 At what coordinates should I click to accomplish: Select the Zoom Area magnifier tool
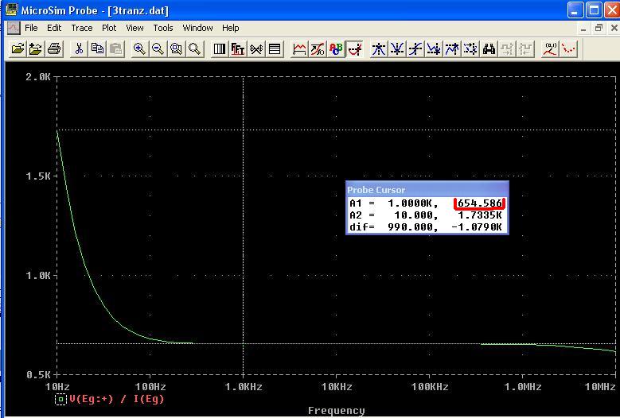[176, 49]
